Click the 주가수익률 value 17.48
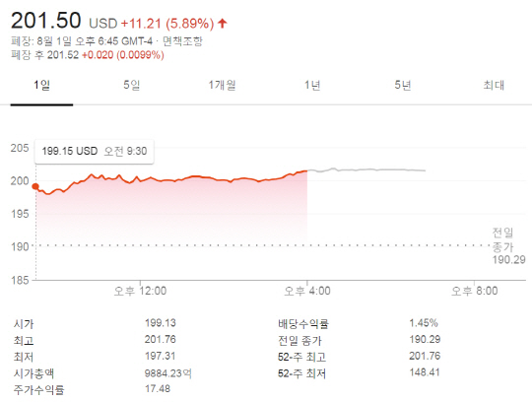Screen dimensions: 532x402 [x=158, y=388]
